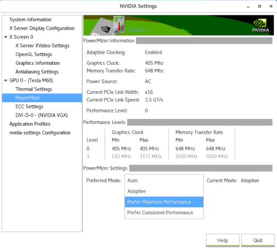This screenshot has width=277, height=248.
Task: Open System Information page
Action: coord(30,20)
